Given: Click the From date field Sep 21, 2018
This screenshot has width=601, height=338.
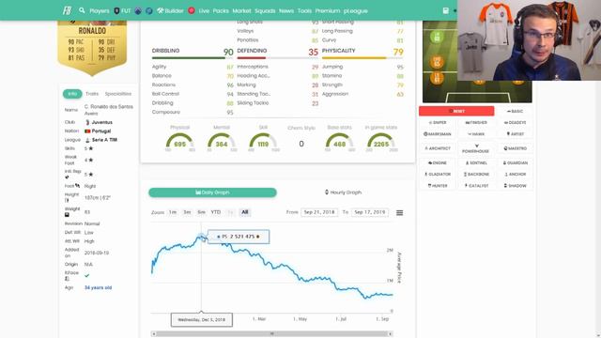Looking at the screenshot, I should (x=319, y=212).
